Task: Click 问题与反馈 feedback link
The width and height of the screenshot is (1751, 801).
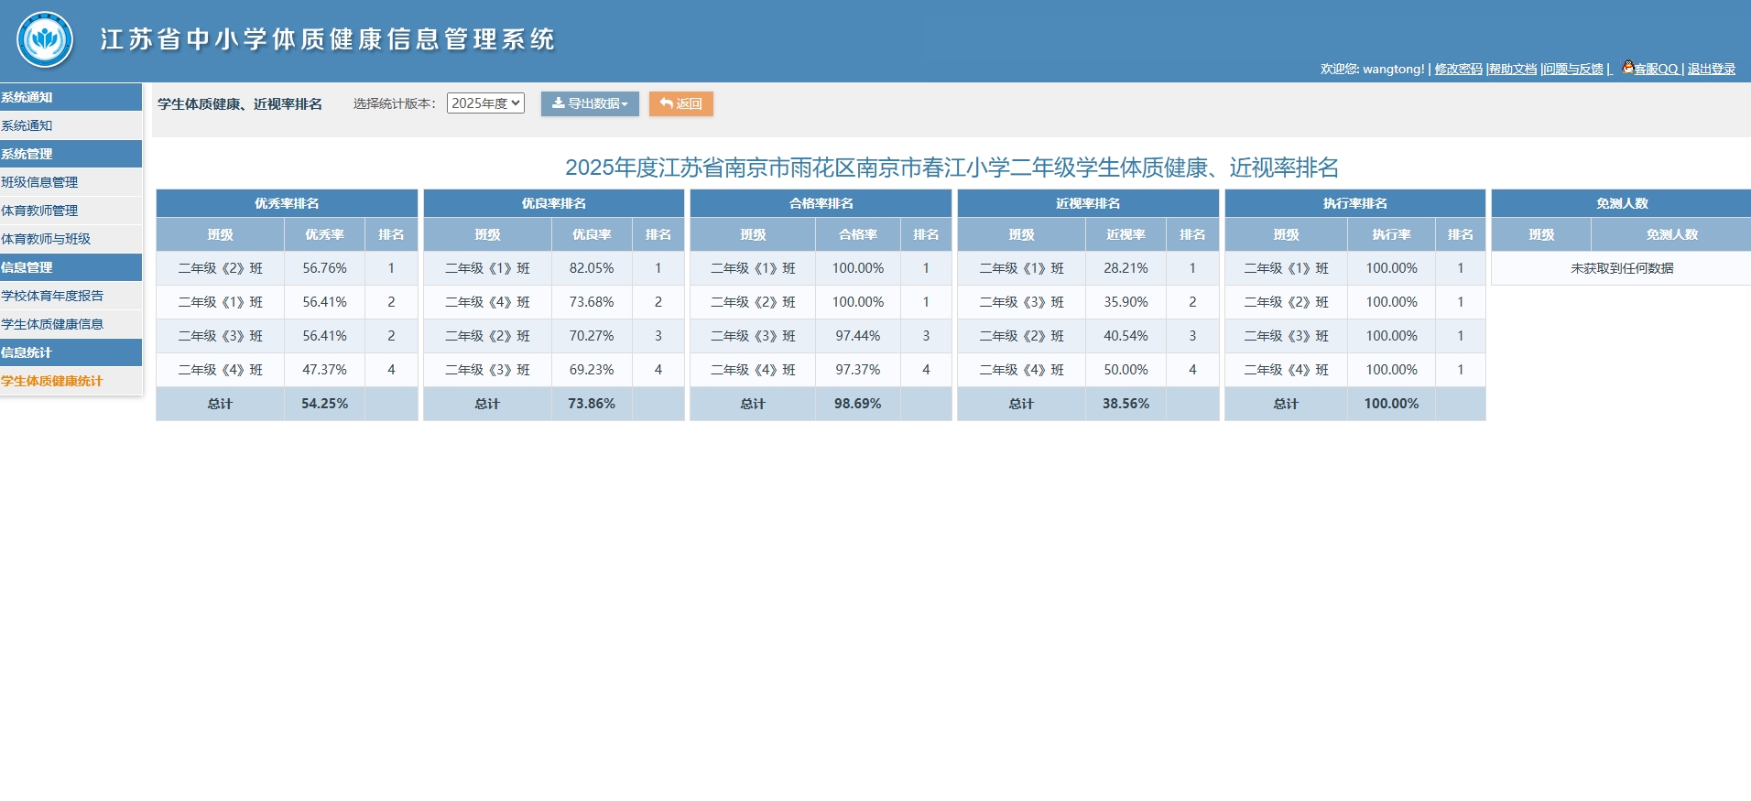Action: click(x=1573, y=70)
